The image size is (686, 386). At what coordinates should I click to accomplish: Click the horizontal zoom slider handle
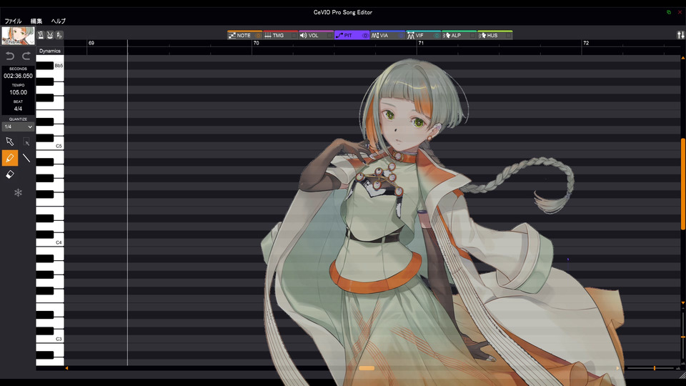coord(655,369)
